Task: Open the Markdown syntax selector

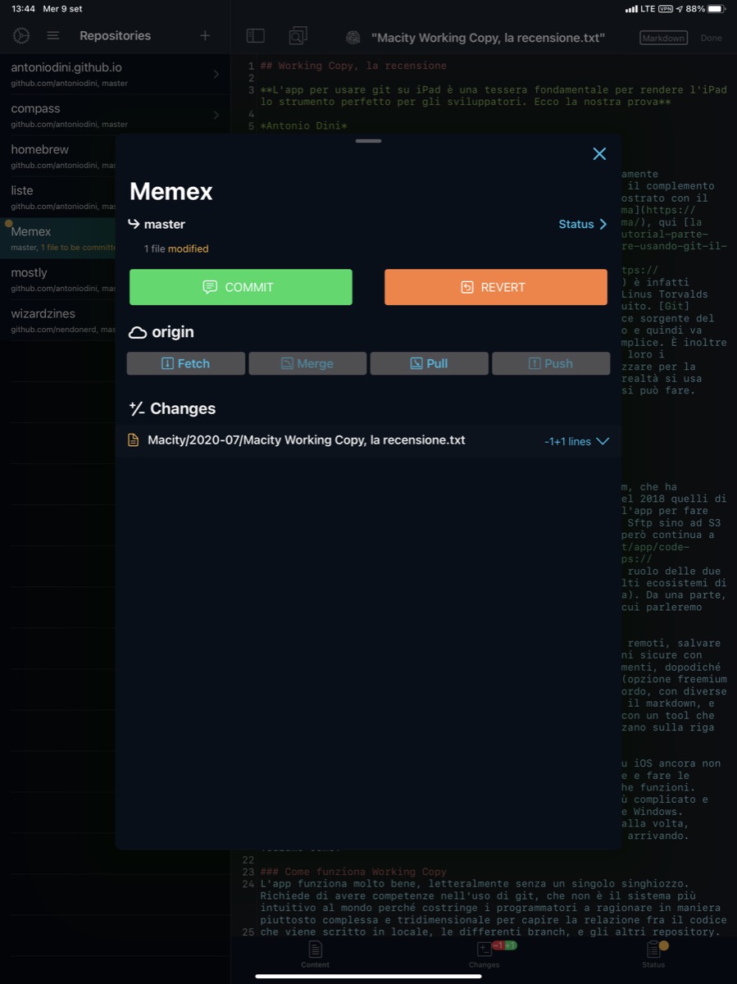Action: [663, 38]
